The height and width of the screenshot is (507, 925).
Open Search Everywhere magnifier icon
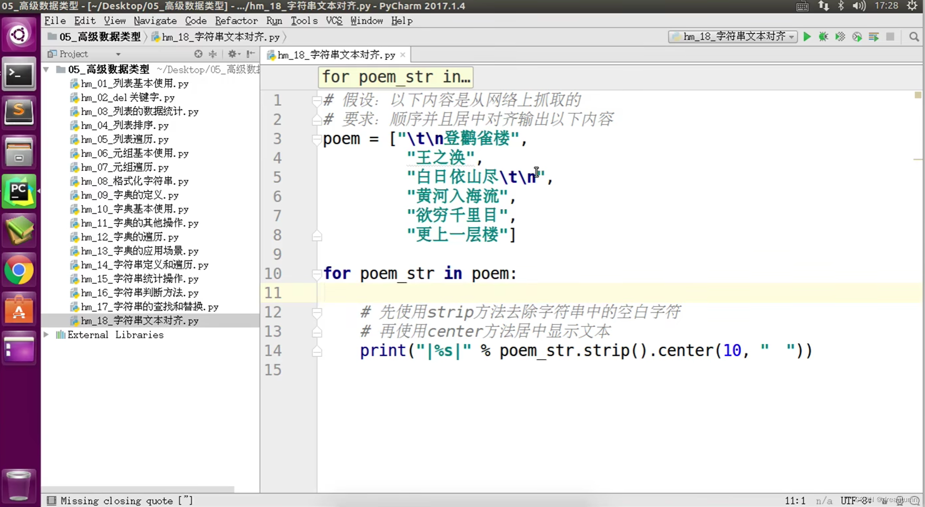(914, 37)
